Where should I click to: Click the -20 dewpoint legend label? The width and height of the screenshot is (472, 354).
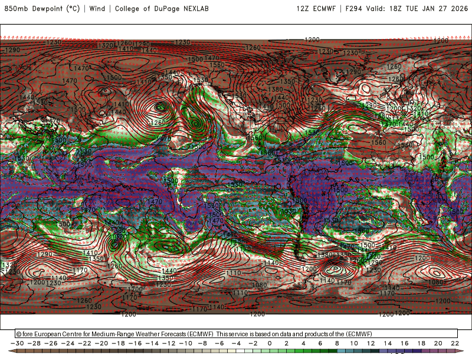(101, 343)
